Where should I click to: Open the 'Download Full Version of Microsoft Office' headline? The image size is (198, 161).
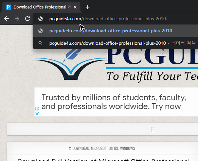pos(103,160)
